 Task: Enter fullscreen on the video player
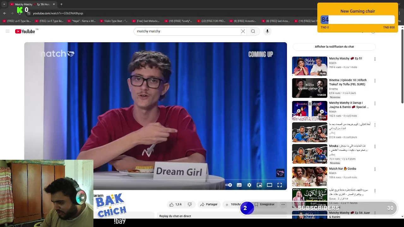(280, 185)
